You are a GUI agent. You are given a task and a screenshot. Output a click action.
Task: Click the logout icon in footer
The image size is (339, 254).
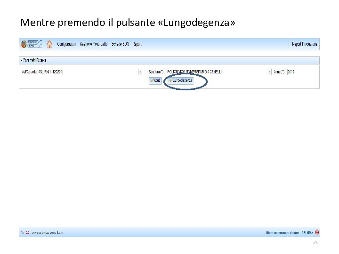317,232
